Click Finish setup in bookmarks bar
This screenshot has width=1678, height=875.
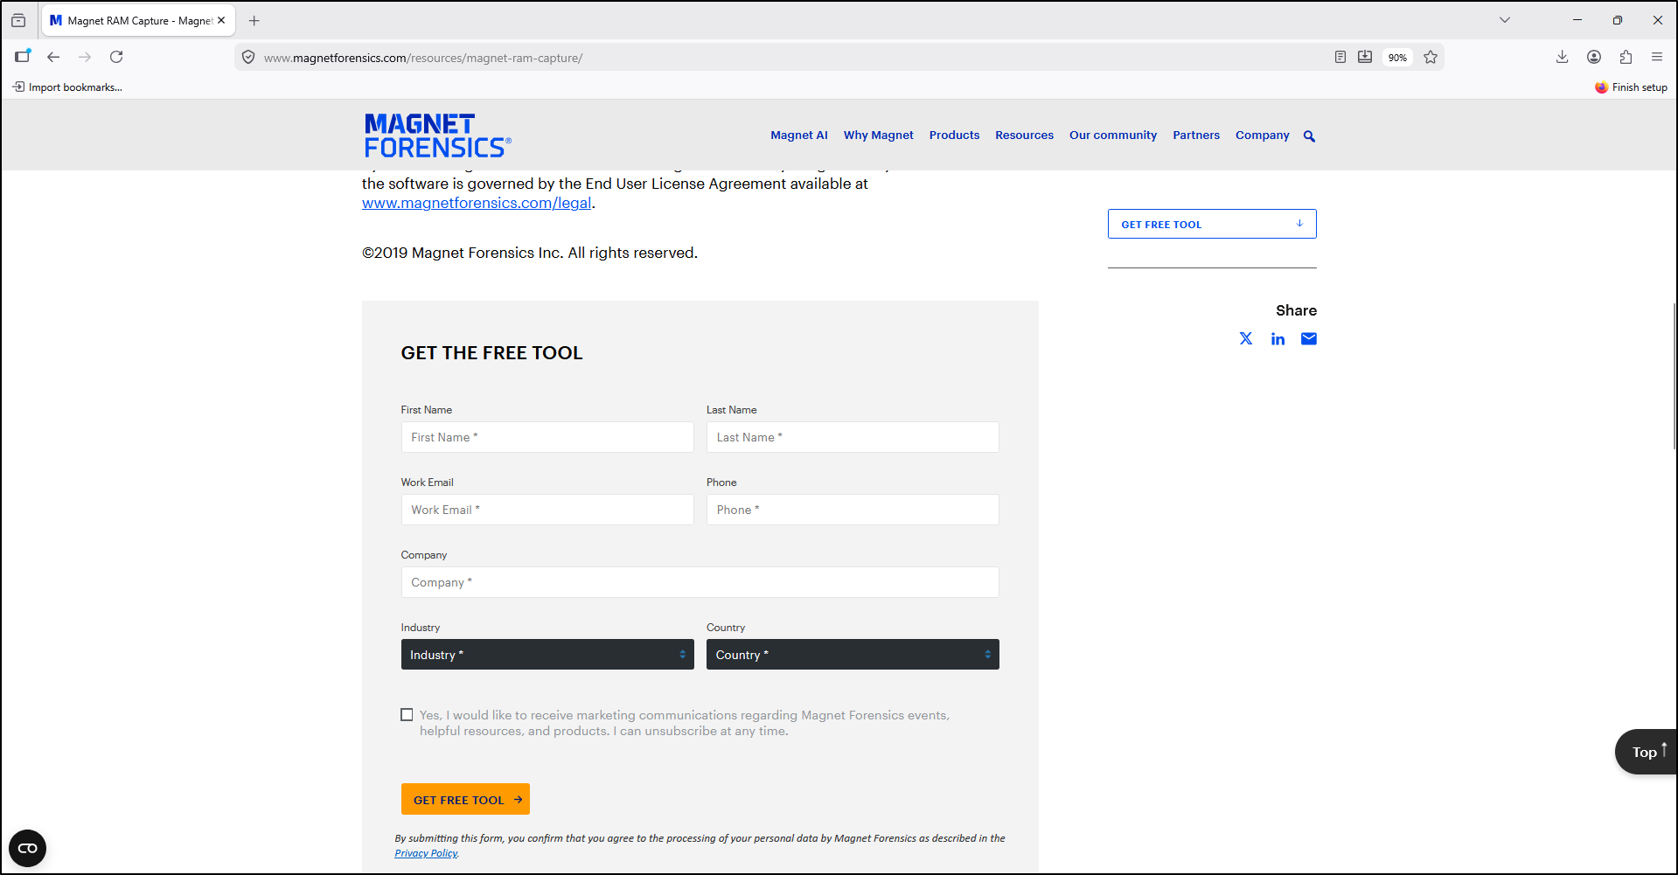pyautogui.click(x=1631, y=87)
